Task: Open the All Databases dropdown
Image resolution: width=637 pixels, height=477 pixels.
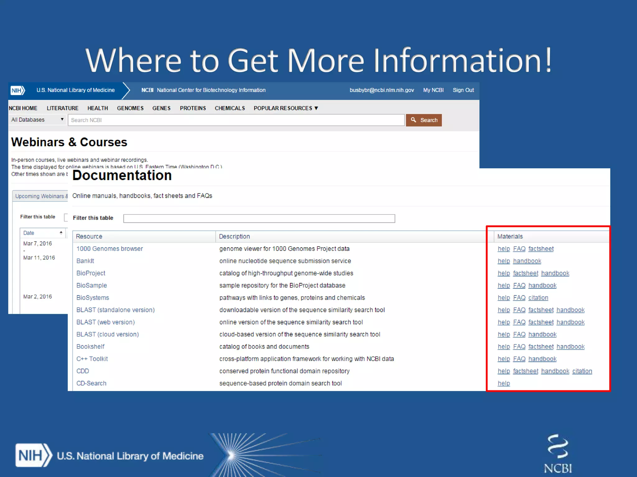Action: pyautogui.click(x=37, y=120)
